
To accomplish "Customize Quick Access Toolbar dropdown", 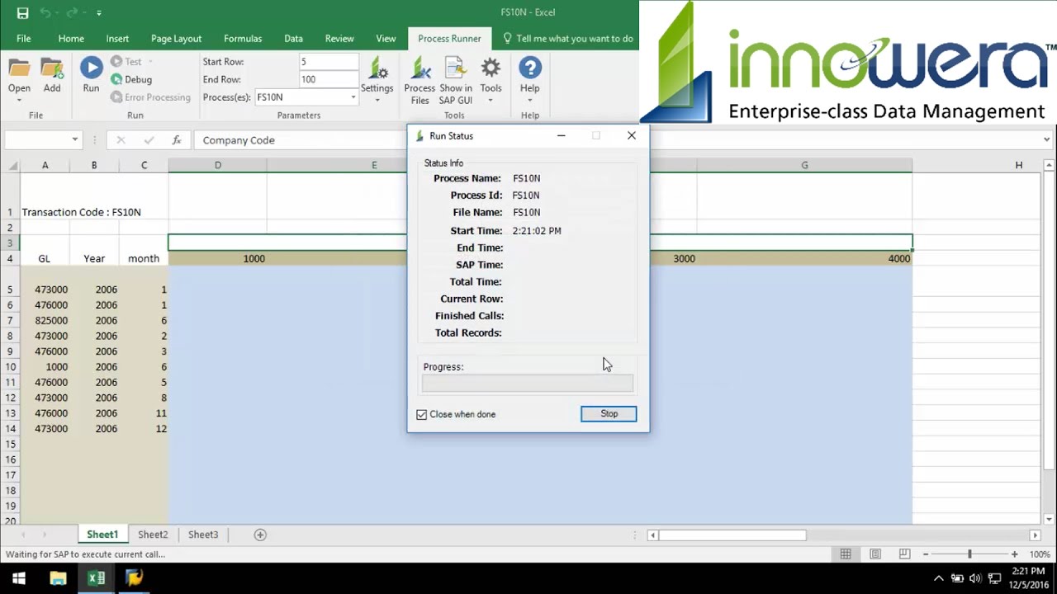I will click(99, 13).
